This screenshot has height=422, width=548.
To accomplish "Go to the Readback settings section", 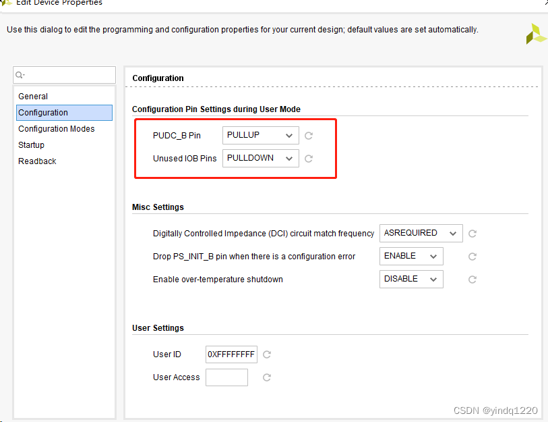I will 38,161.
